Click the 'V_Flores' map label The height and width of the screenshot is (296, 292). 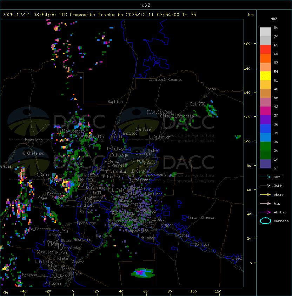(x=53, y=283)
